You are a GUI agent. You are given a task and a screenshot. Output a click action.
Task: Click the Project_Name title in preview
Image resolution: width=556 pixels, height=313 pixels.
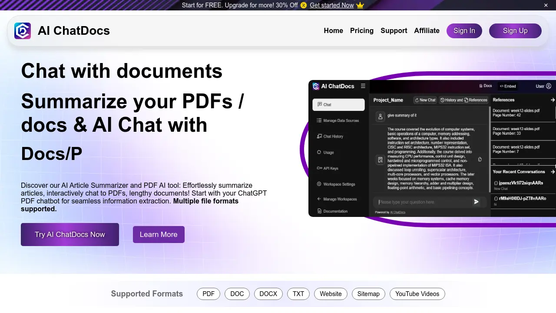pos(388,100)
